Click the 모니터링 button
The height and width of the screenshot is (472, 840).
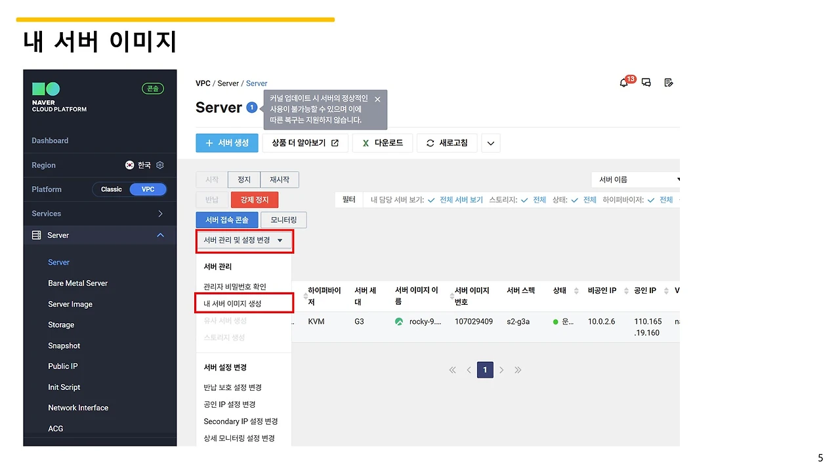click(283, 220)
